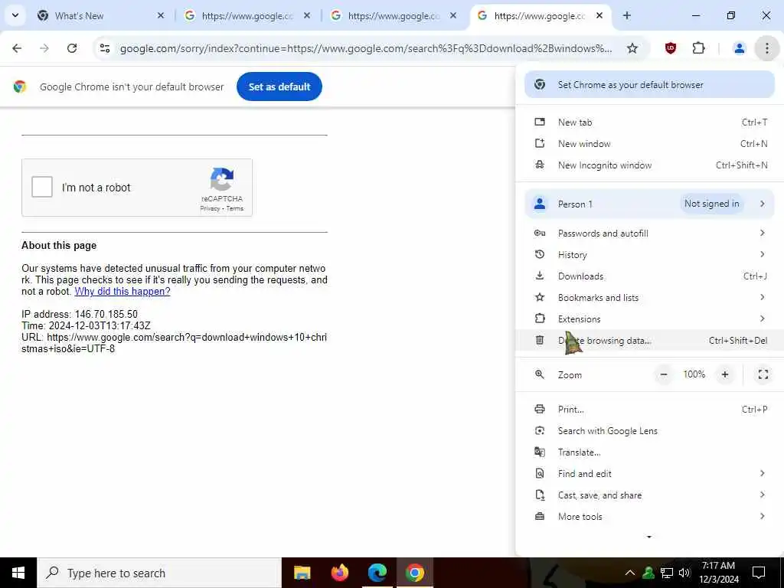The height and width of the screenshot is (588, 784).
Task: Click the profile avatar icon in toolbar
Action: [x=739, y=48]
